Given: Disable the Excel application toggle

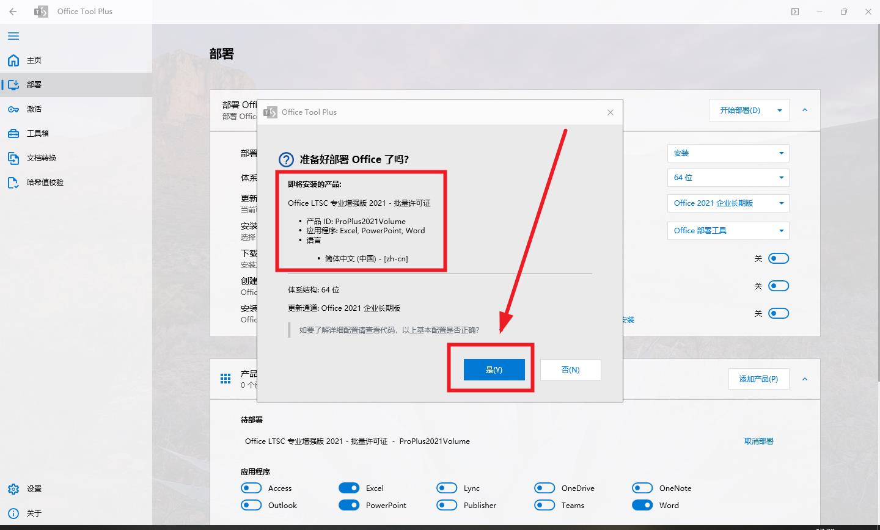Looking at the screenshot, I should tap(348, 488).
